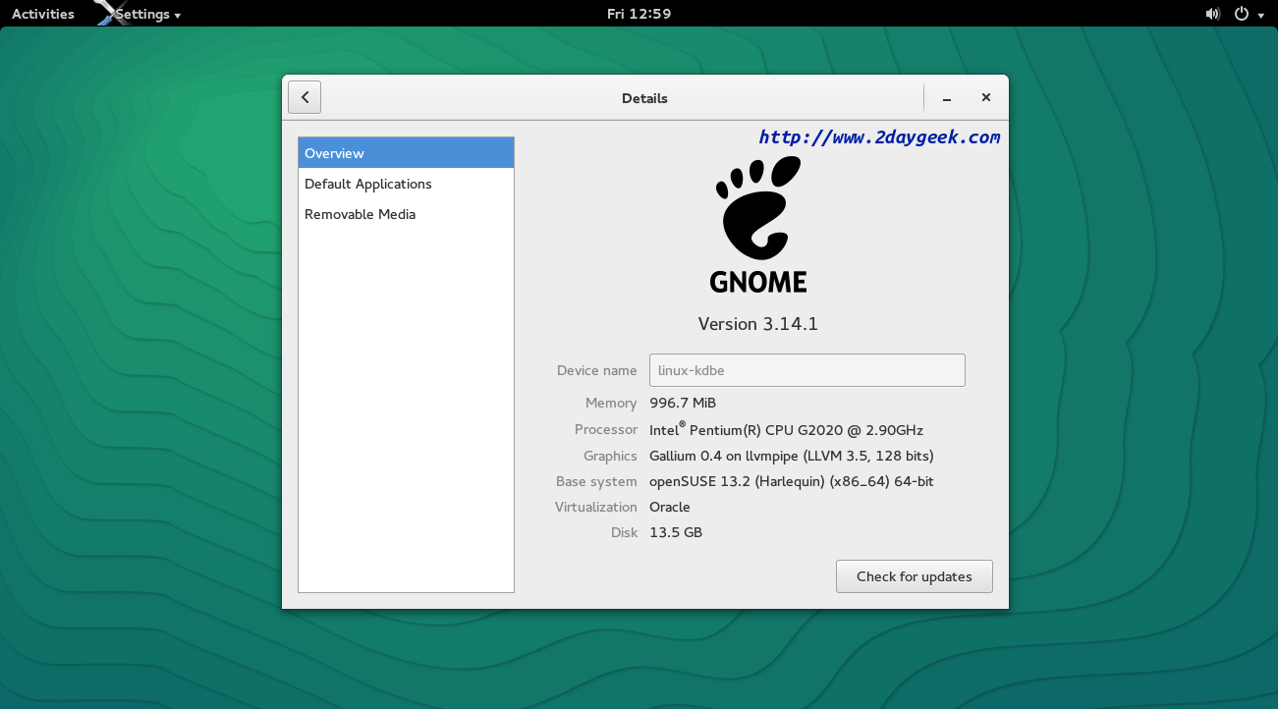The image size is (1278, 709).
Task: Click the Intel Pentium processor value
Action: 786,429
